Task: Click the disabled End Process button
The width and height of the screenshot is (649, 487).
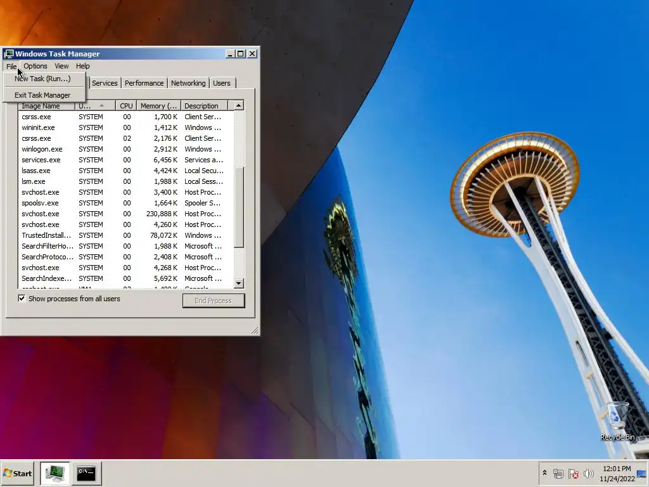Action: click(x=214, y=301)
